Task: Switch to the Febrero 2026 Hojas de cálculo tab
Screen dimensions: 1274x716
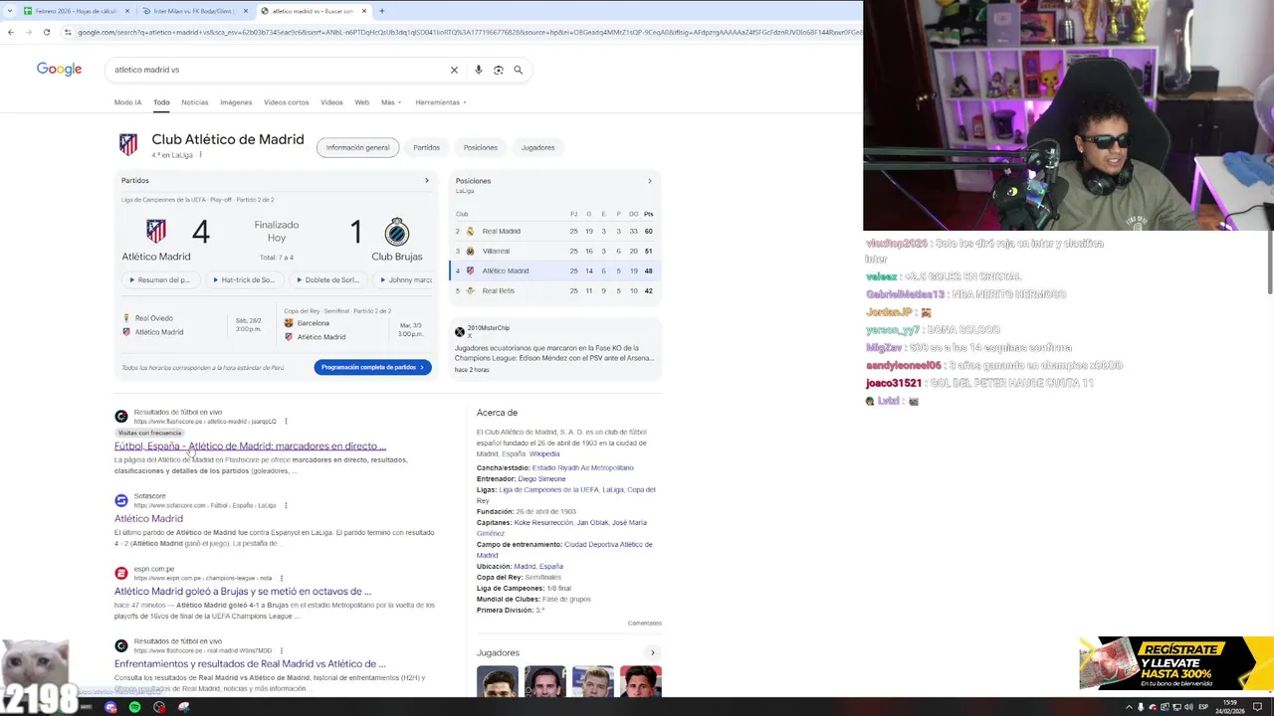Action: click(x=75, y=11)
